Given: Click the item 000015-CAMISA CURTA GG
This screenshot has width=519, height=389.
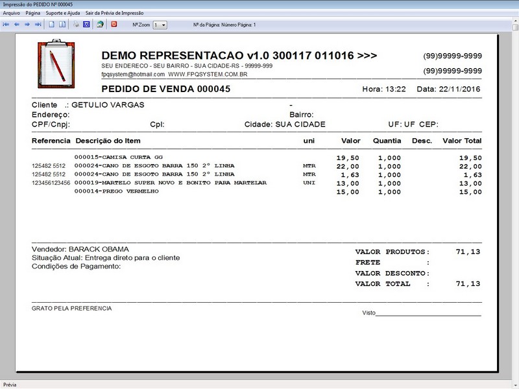Looking at the screenshot, I should (119, 157).
